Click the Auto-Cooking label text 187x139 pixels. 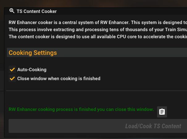(x=32, y=70)
